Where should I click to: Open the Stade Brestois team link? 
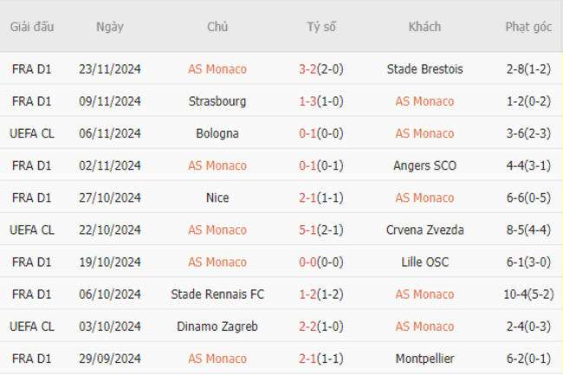point(424,69)
